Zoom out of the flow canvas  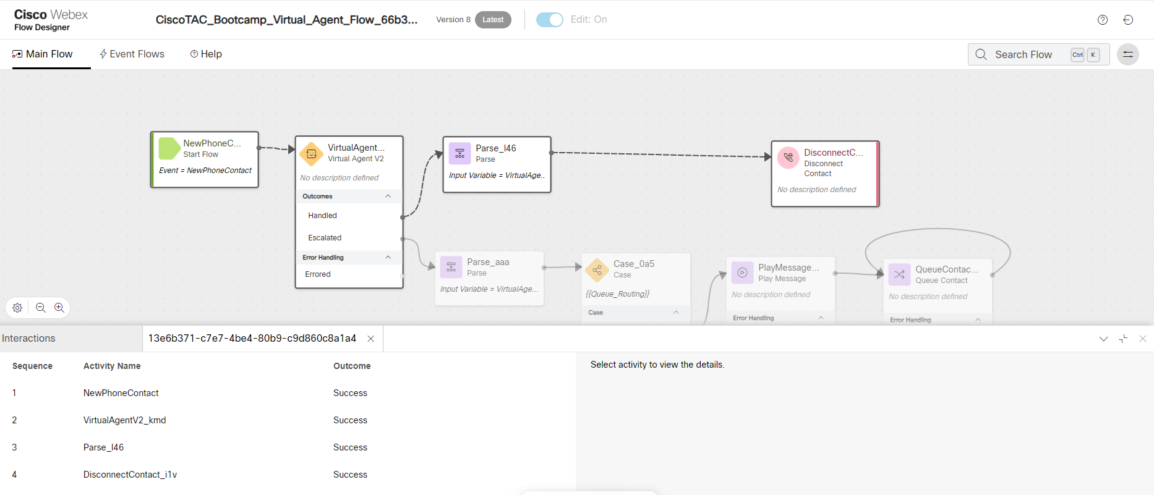pyautogui.click(x=41, y=308)
